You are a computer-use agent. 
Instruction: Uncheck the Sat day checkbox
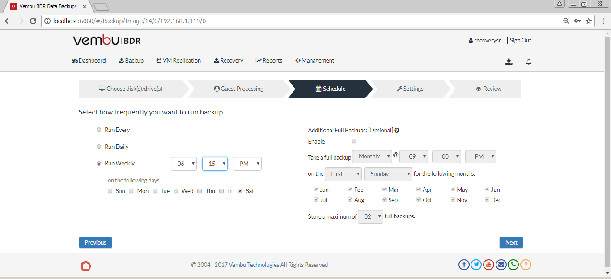pyautogui.click(x=241, y=191)
